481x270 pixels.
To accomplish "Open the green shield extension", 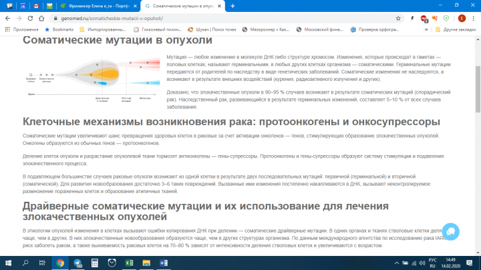I will click(446, 19).
